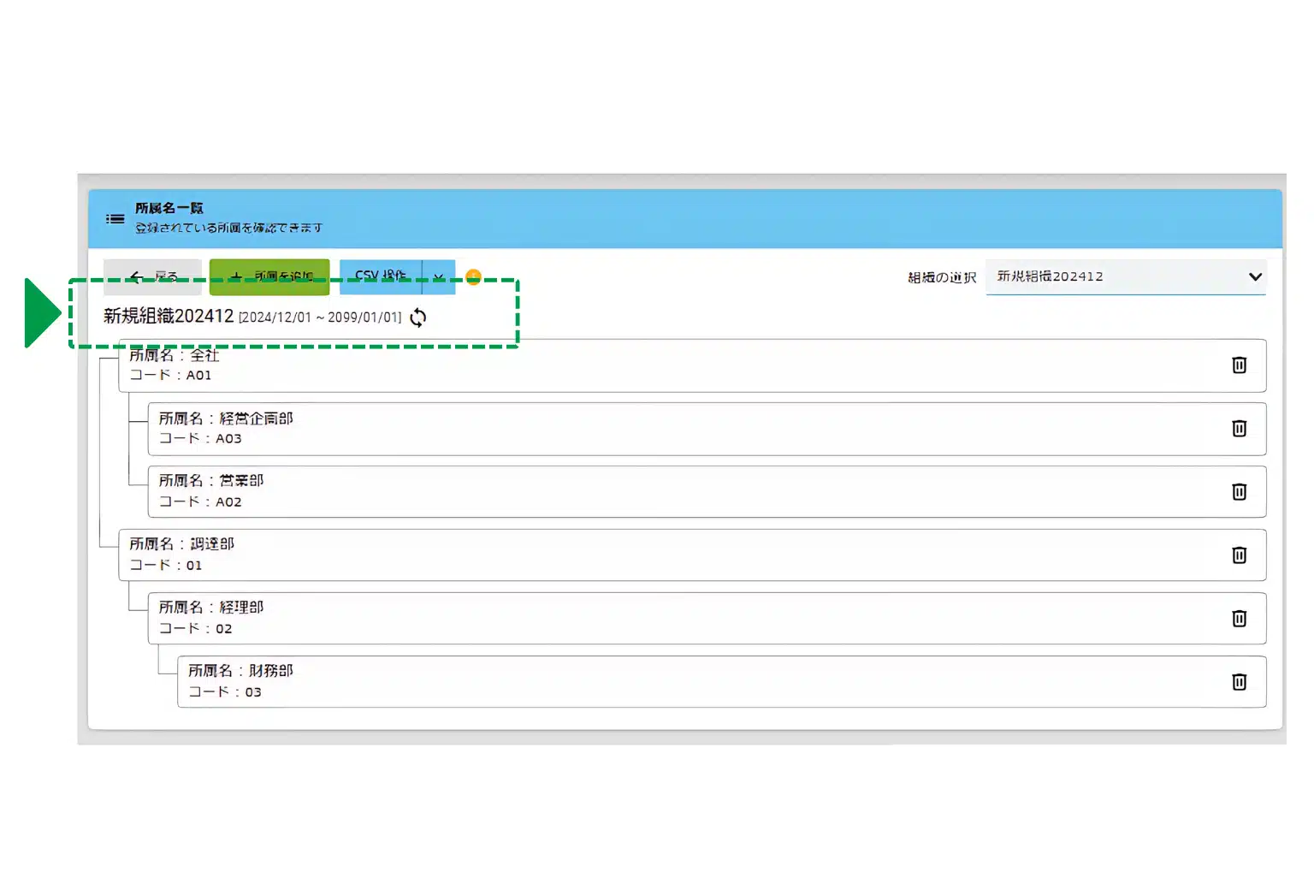This screenshot has width=1314, height=884.
Task: Click green 所属を追加 button
Action: [x=269, y=276]
